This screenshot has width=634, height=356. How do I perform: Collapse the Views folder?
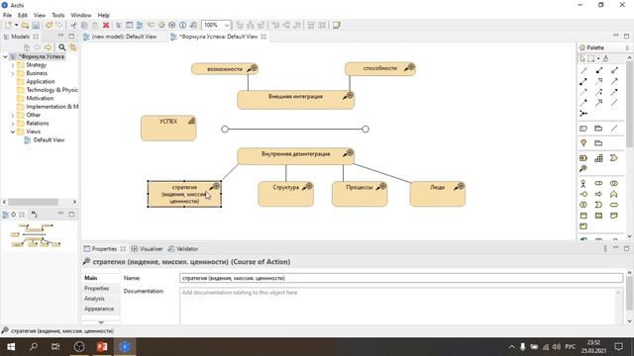point(13,132)
